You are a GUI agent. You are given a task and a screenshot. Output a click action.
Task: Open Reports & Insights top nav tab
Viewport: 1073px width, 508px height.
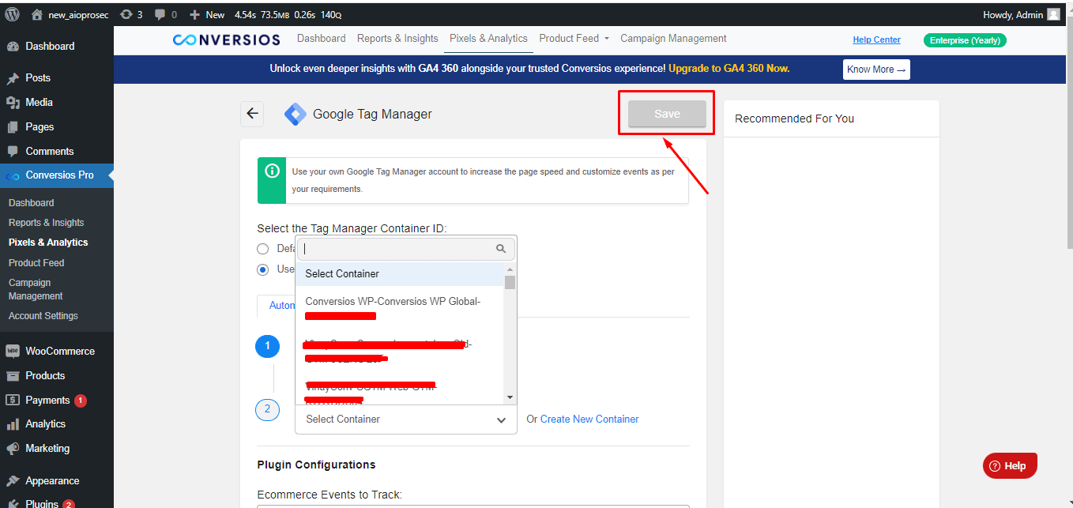[x=397, y=39]
